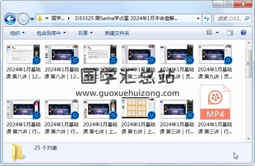Image resolution: width=255 pixels, height=166 pixels.
Task: Click the greyed Forward arrow button
Action: 23,19
